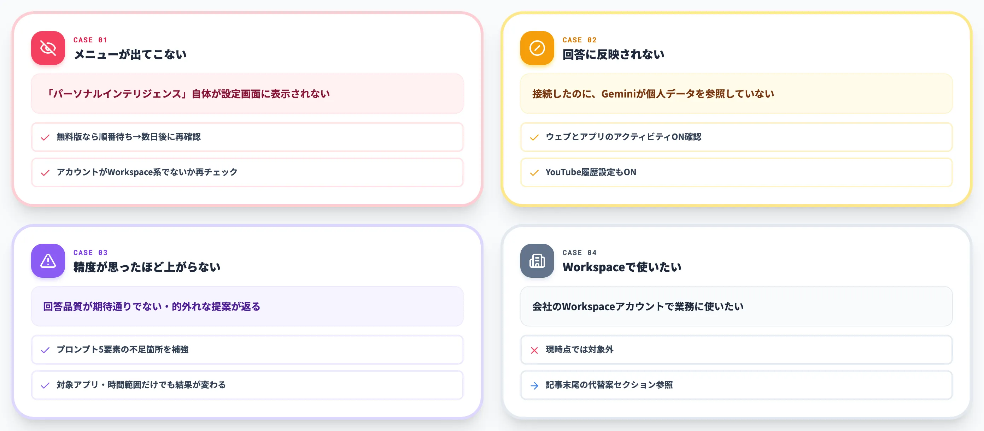Image resolution: width=984 pixels, height=431 pixels.
Task: Click the heading 精度が思ったほど上がらない
Action: pos(147,267)
